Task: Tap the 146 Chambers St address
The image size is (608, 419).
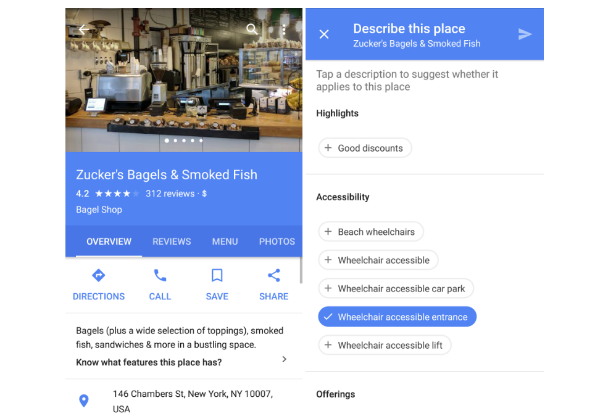Action: [193, 401]
